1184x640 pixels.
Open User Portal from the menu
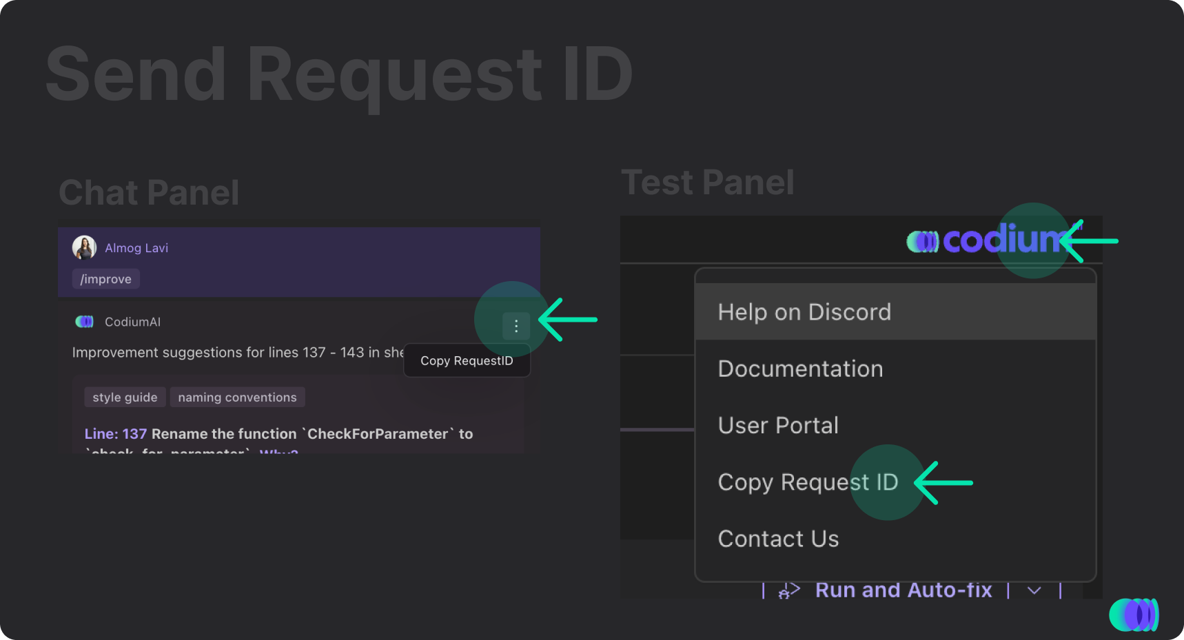click(x=895, y=425)
